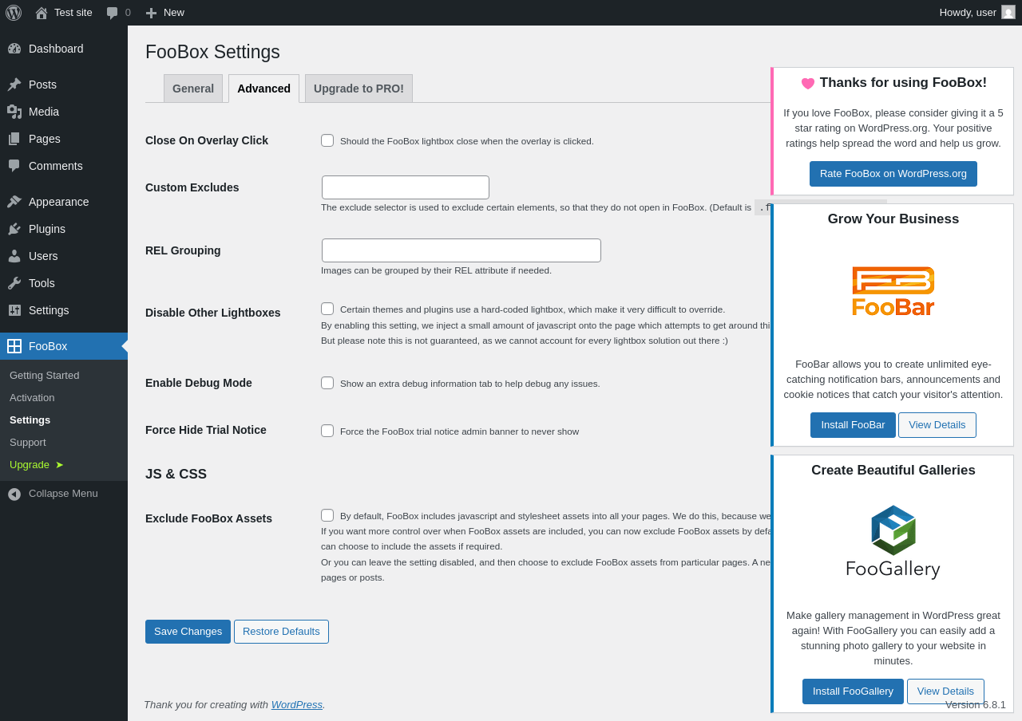Click the plus New icon
Viewport: 1022px width, 721px height.
(x=151, y=13)
